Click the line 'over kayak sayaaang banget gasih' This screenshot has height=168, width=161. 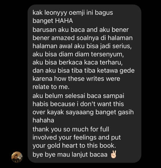click(83, 112)
